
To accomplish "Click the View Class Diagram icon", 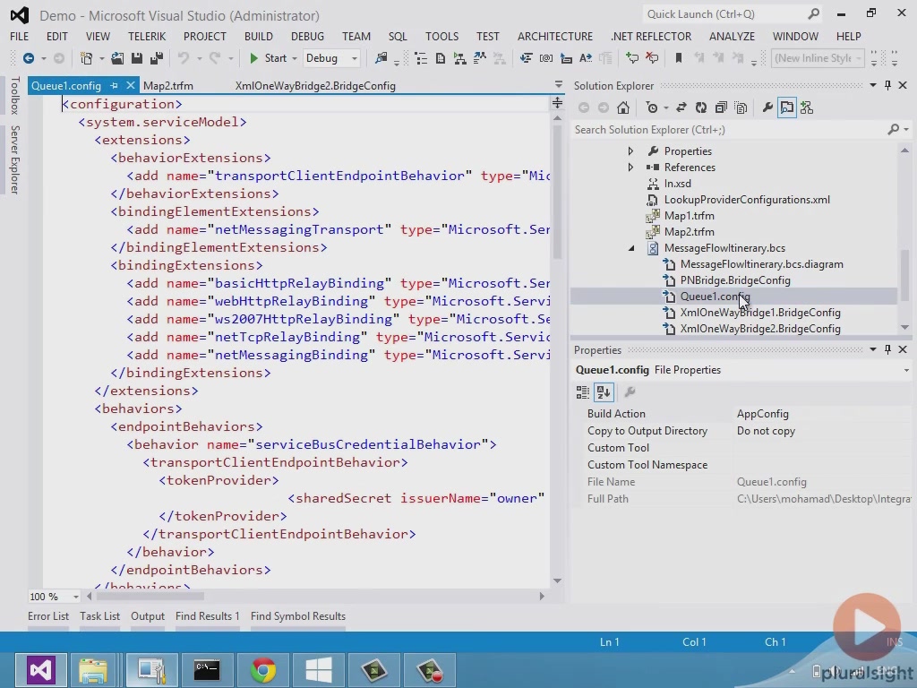I will [807, 107].
